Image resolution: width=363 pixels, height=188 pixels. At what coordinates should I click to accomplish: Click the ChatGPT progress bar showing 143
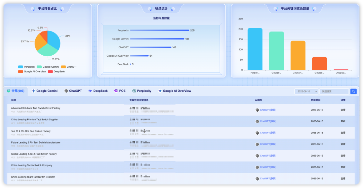[151, 47]
